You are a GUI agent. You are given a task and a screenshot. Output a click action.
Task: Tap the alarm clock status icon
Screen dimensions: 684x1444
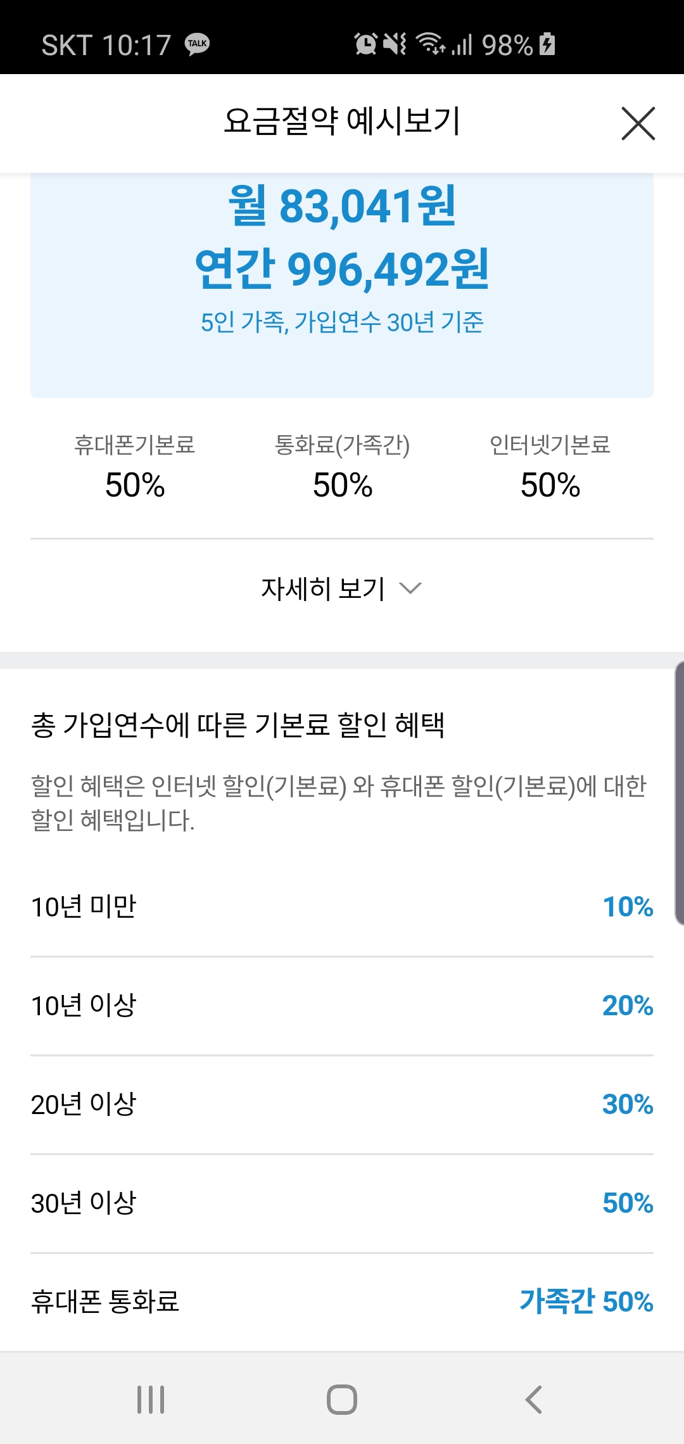point(365,44)
